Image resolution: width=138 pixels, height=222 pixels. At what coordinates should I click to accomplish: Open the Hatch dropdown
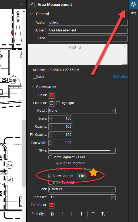point(82,111)
